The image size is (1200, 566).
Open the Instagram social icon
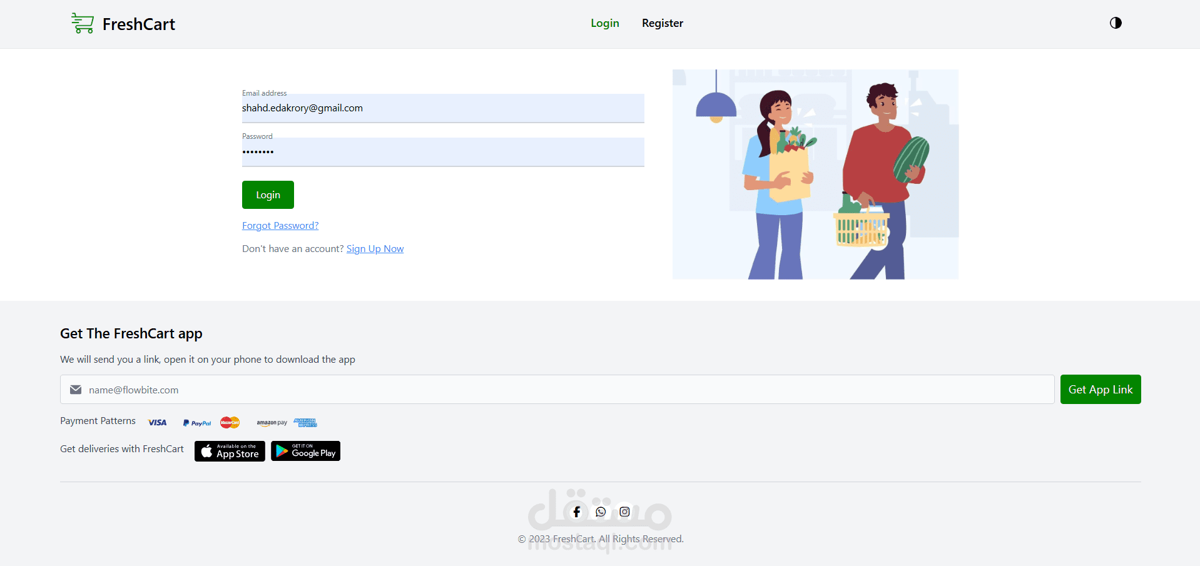[624, 512]
